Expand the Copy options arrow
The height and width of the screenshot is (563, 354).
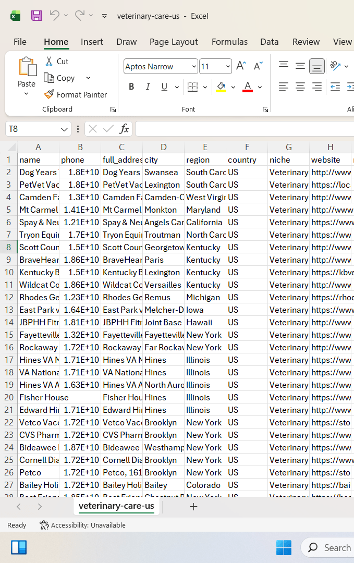coord(88,78)
